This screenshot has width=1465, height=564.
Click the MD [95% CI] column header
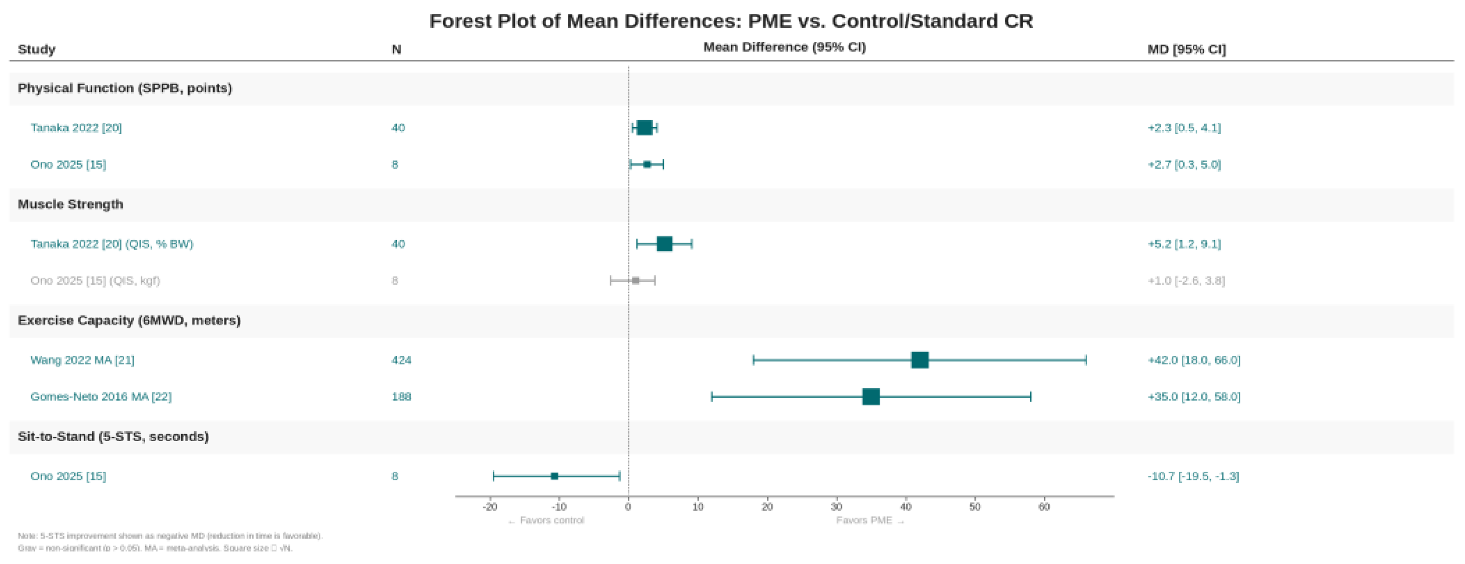(x=1186, y=50)
